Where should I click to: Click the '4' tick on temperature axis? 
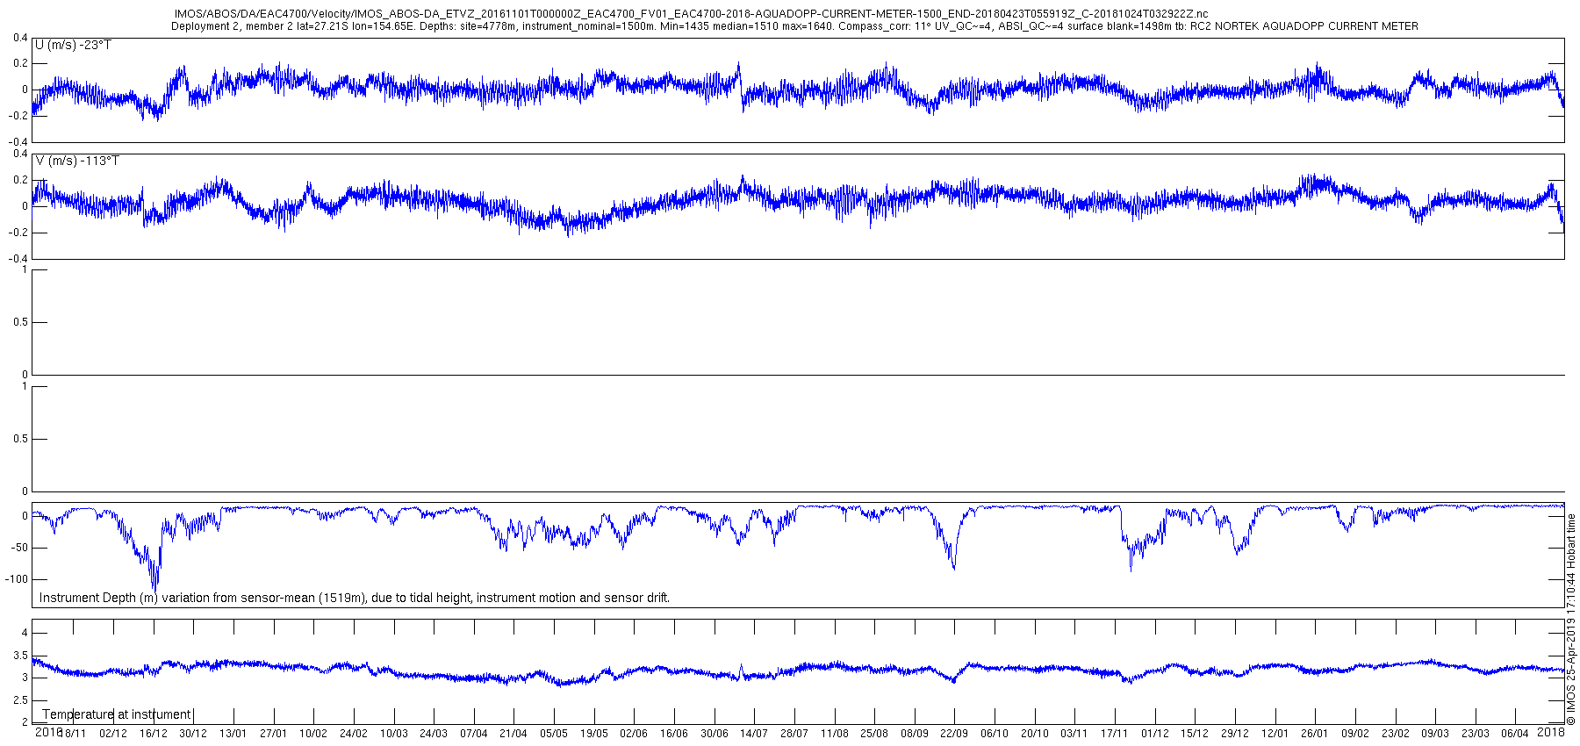(x=25, y=633)
